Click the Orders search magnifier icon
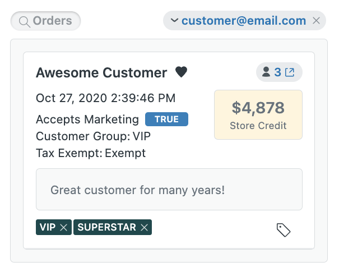 coord(25,22)
